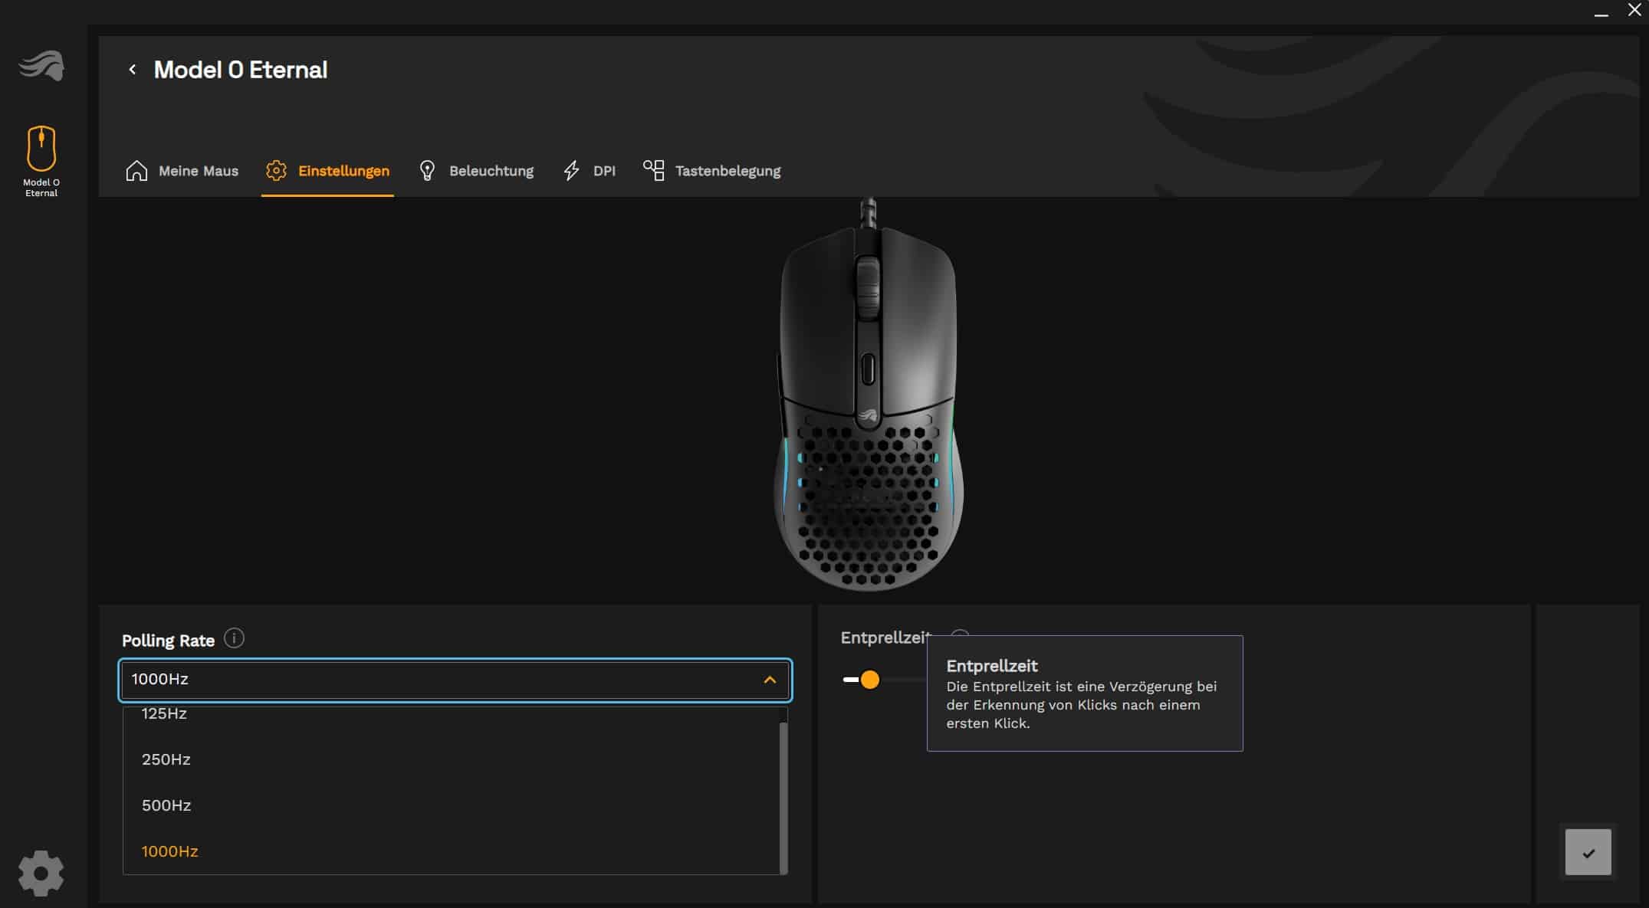The height and width of the screenshot is (908, 1649).
Task: Click the Entprellzeit slider handle
Action: [869, 680]
